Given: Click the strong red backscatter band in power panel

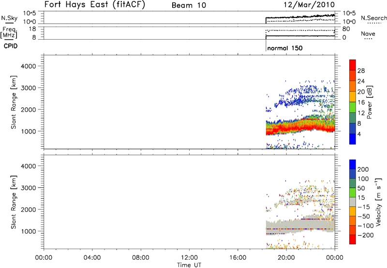Looking at the screenshot, I should click(x=300, y=128).
